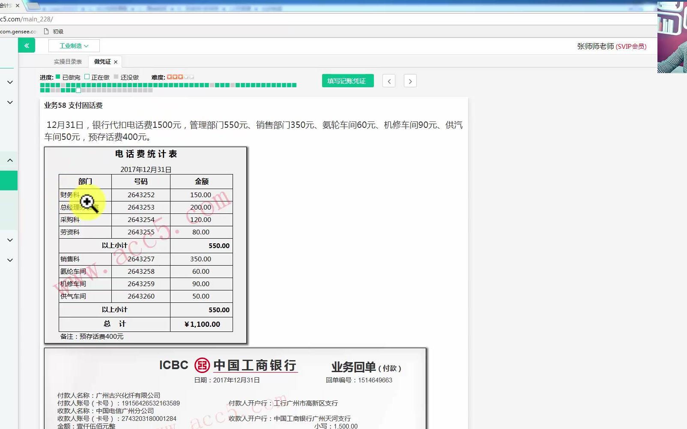Viewport: 687px width, 429px height.
Task: Select the active green sidebar item
Action: click(x=9, y=180)
